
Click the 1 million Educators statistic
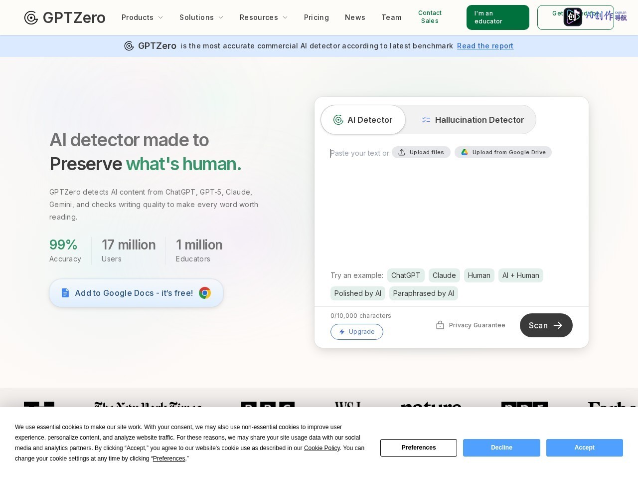pyautogui.click(x=199, y=250)
